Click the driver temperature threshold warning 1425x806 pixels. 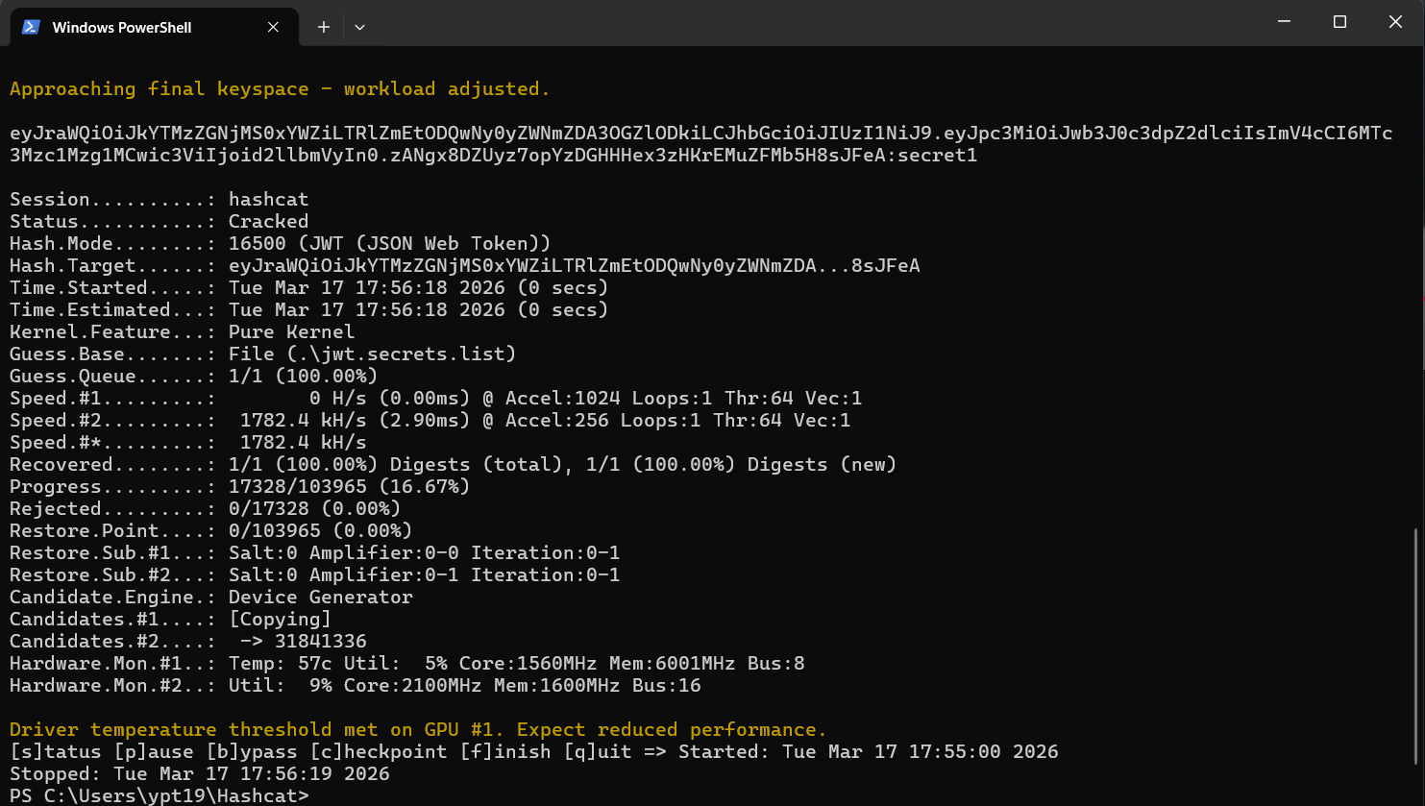pos(417,729)
